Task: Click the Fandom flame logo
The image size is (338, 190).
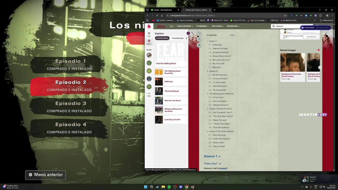Action: 149,26
